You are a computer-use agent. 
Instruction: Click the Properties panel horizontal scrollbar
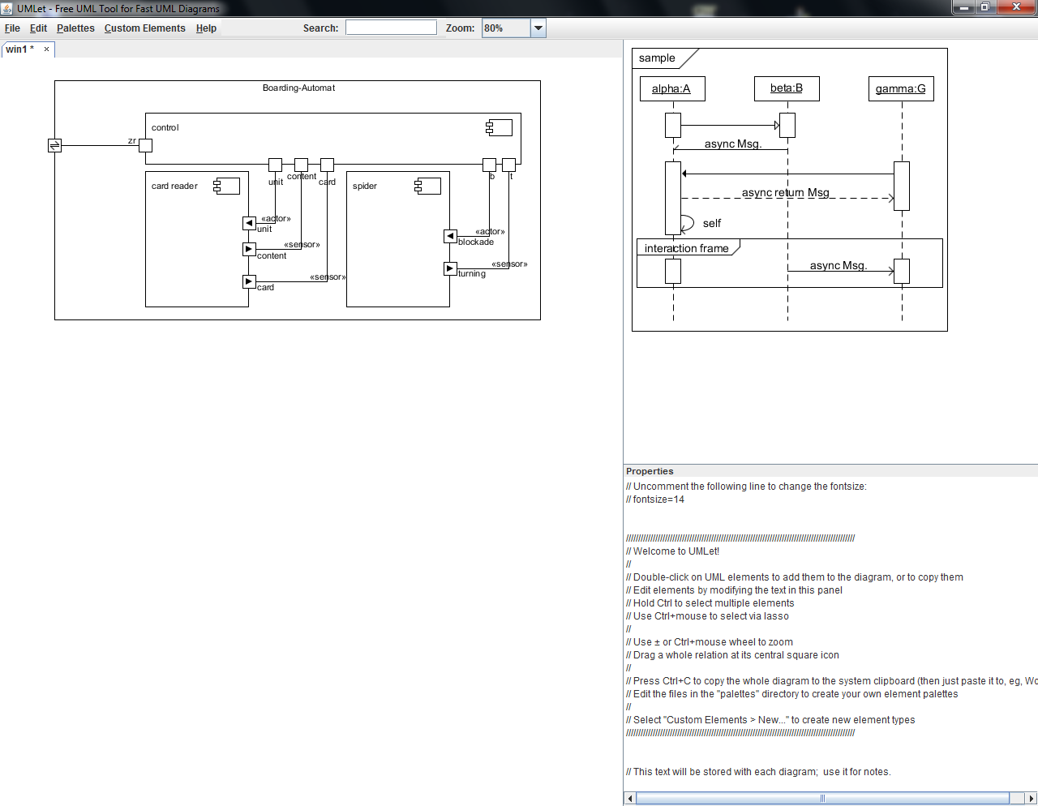coord(822,798)
